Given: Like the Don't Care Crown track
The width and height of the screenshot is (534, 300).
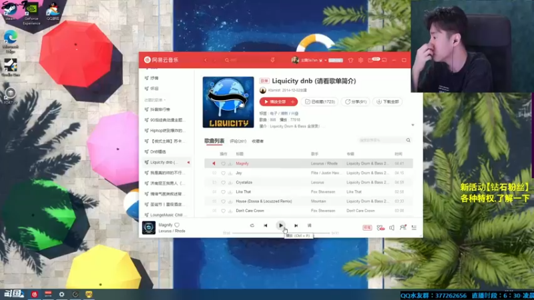Looking at the screenshot, I should (x=223, y=211).
